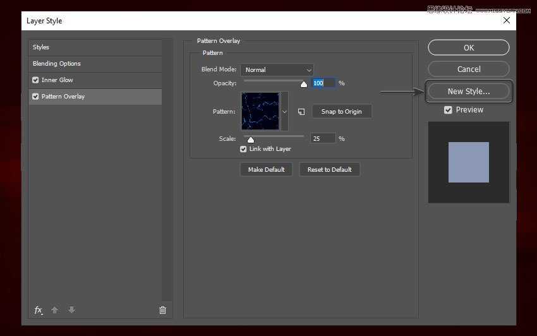This screenshot has height=336, width=537.
Task: Close the Layer Style dialog
Action: tap(506, 21)
